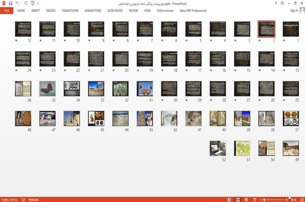The width and height of the screenshot is (305, 202).
Task: Open Nitro PDF Professional tab
Action: [x=193, y=11]
